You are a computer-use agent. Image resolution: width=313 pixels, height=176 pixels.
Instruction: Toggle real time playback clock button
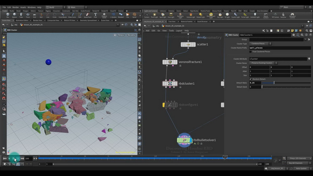[x=18, y=164]
